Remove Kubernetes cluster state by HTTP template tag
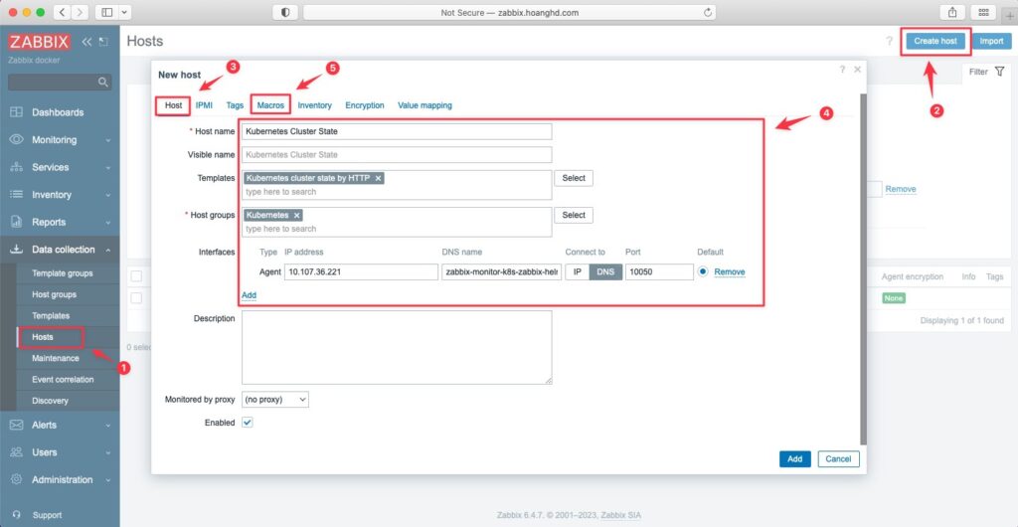The image size is (1018, 527). (378, 178)
